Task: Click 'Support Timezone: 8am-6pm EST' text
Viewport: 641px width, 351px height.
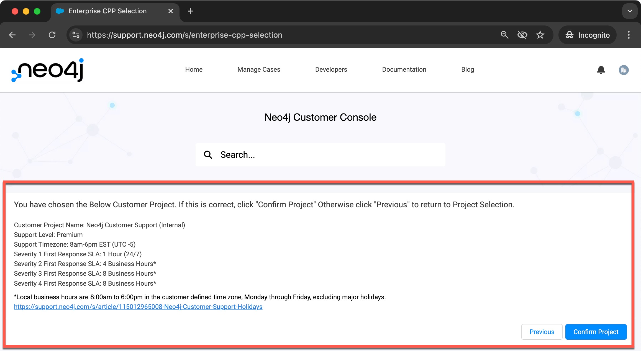Action: [x=75, y=244]
